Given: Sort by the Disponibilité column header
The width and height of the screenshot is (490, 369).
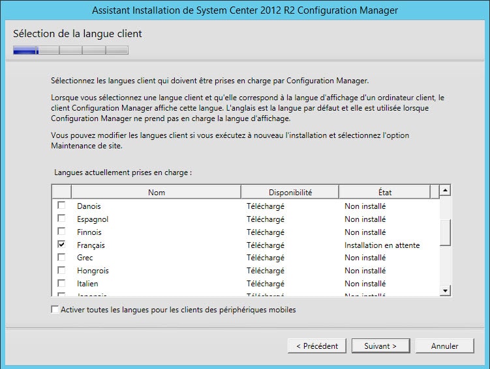Looking at the screenshot, I should [x=290, y=192].
